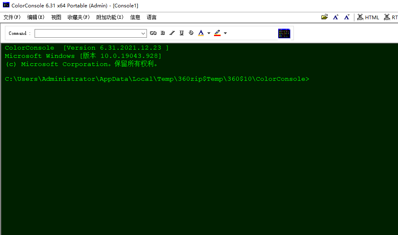Open the 附加功能(X) menu
Image resolution: width=398 pixels, height=235 pixels.
pos(110,17)
